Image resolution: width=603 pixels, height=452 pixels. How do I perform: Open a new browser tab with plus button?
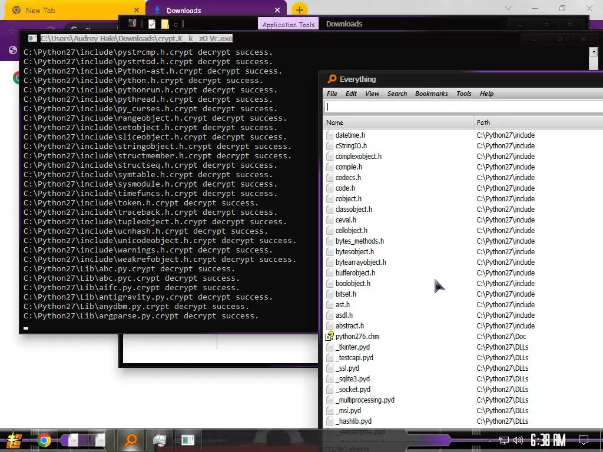tap(300, 10)
